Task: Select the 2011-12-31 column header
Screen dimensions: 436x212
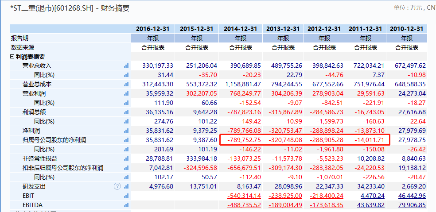Action: click(366, 29)
